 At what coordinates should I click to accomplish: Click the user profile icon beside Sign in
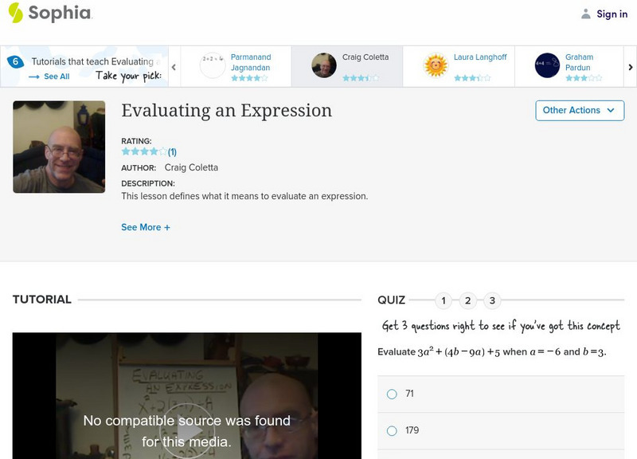(x=585, y=14)
